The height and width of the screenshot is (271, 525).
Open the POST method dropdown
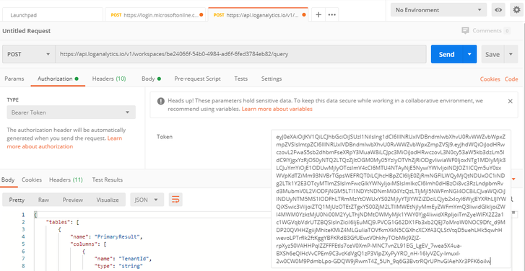coord(29,54)
